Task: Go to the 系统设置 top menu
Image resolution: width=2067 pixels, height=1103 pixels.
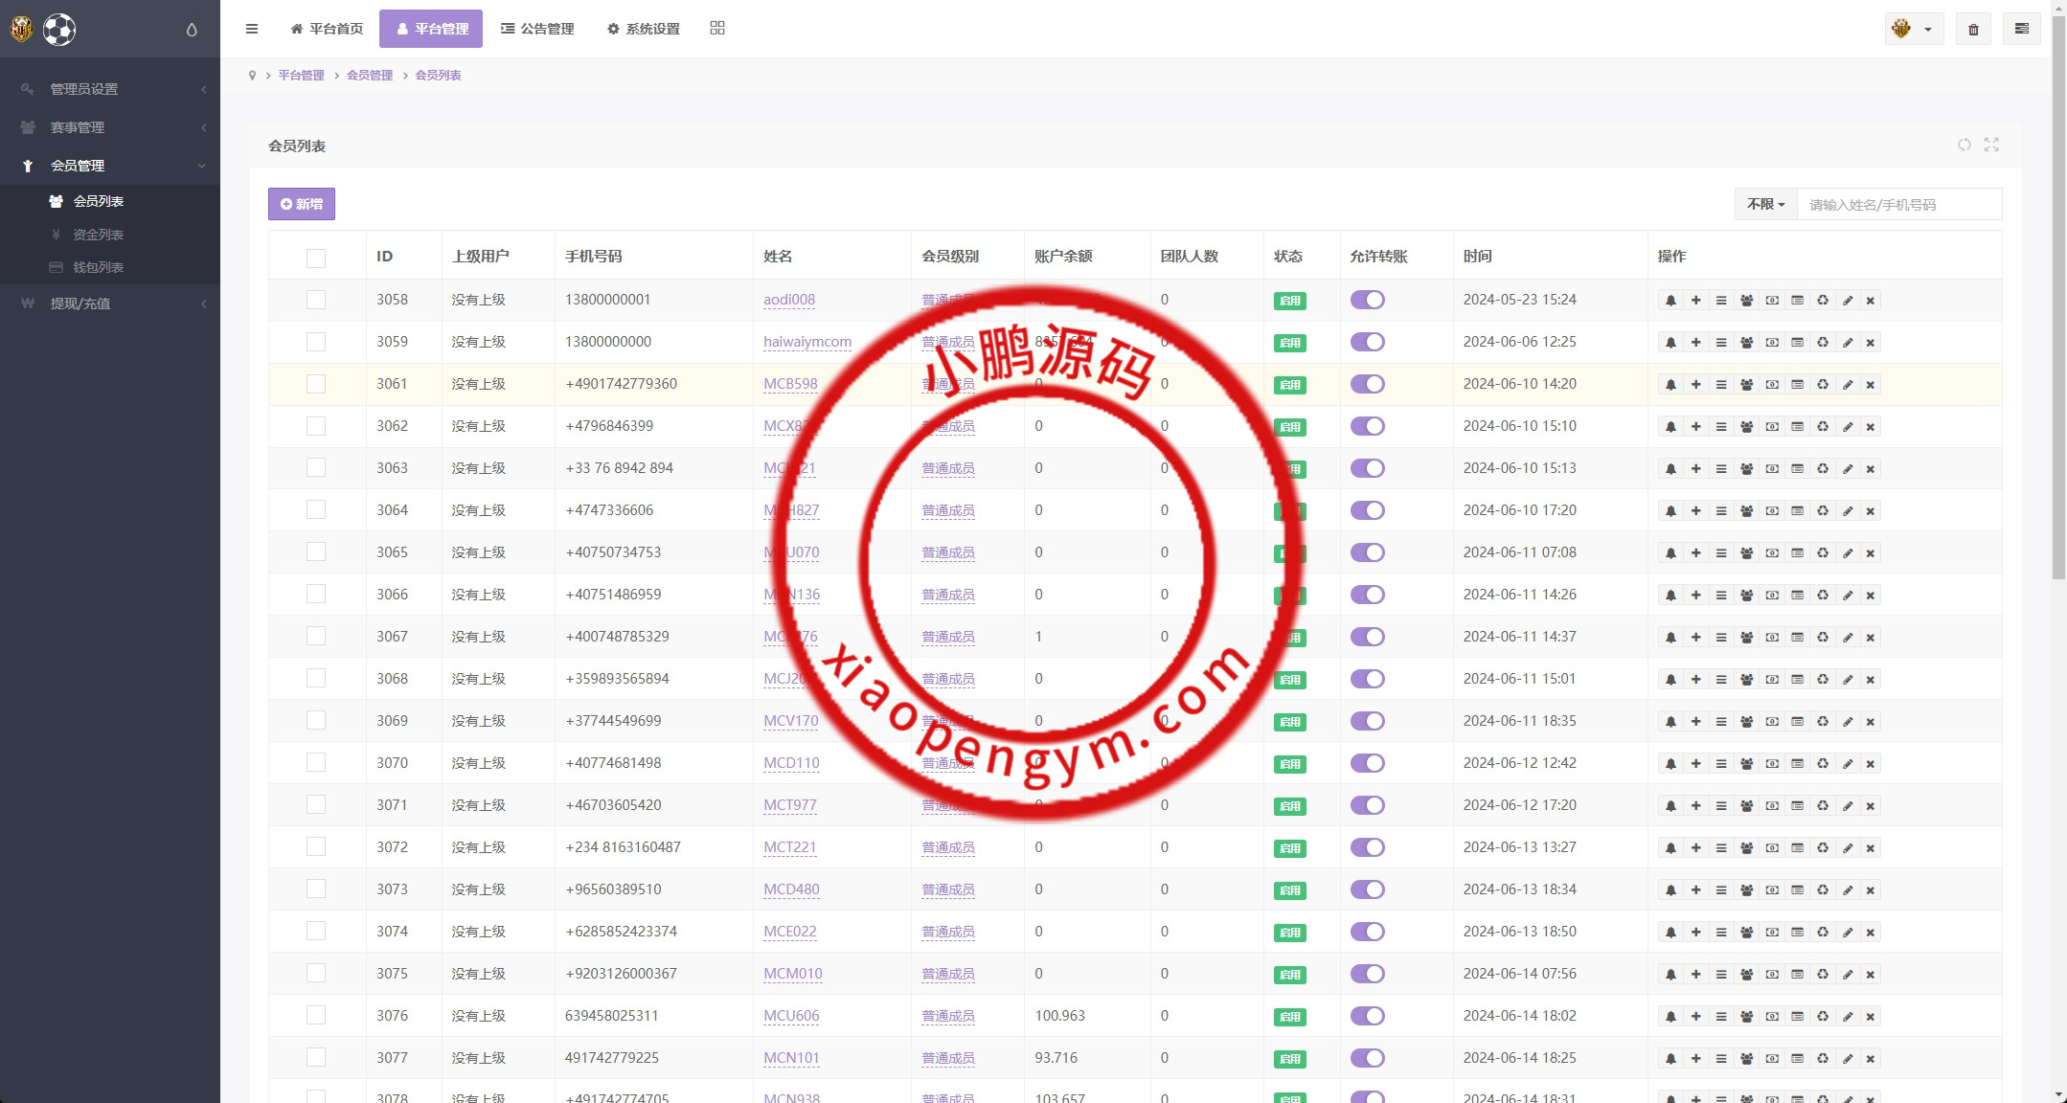Action: point(643,29)
